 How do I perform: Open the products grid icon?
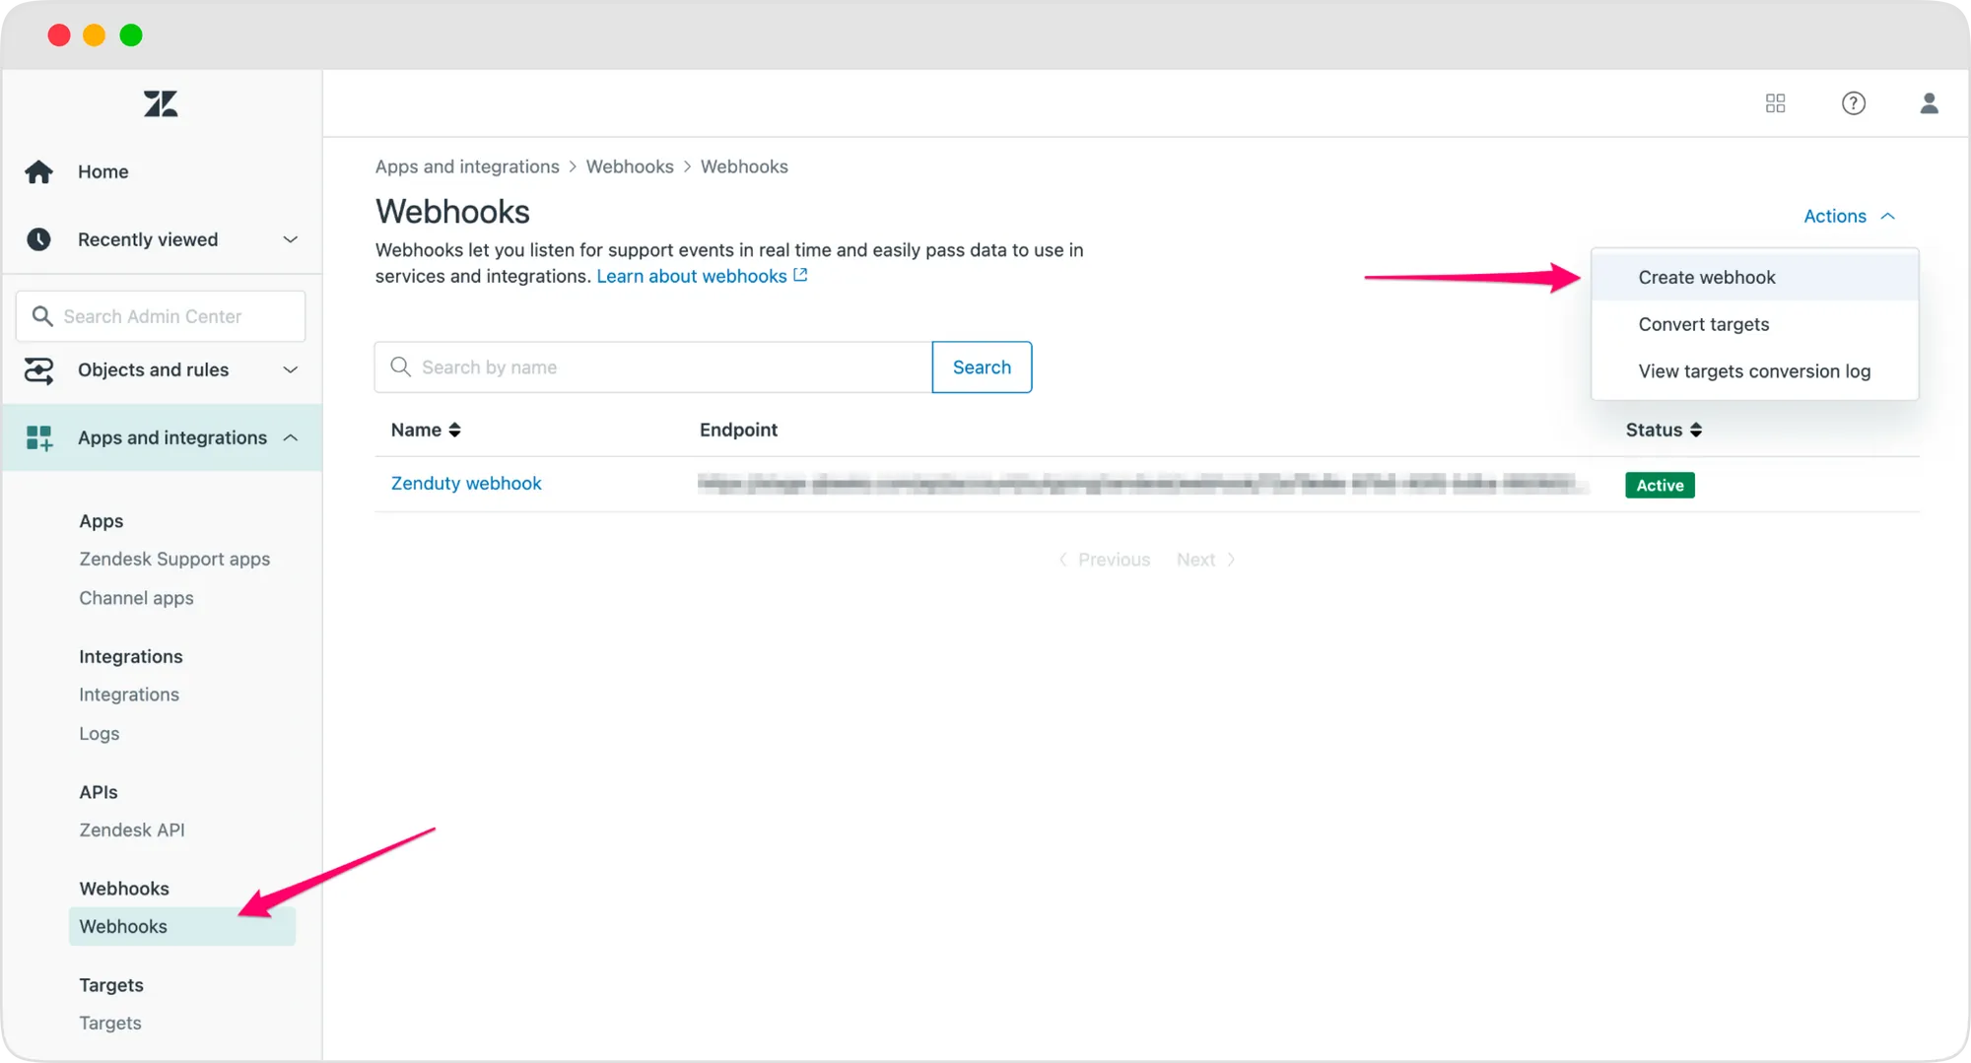(x=1775, y=103)
